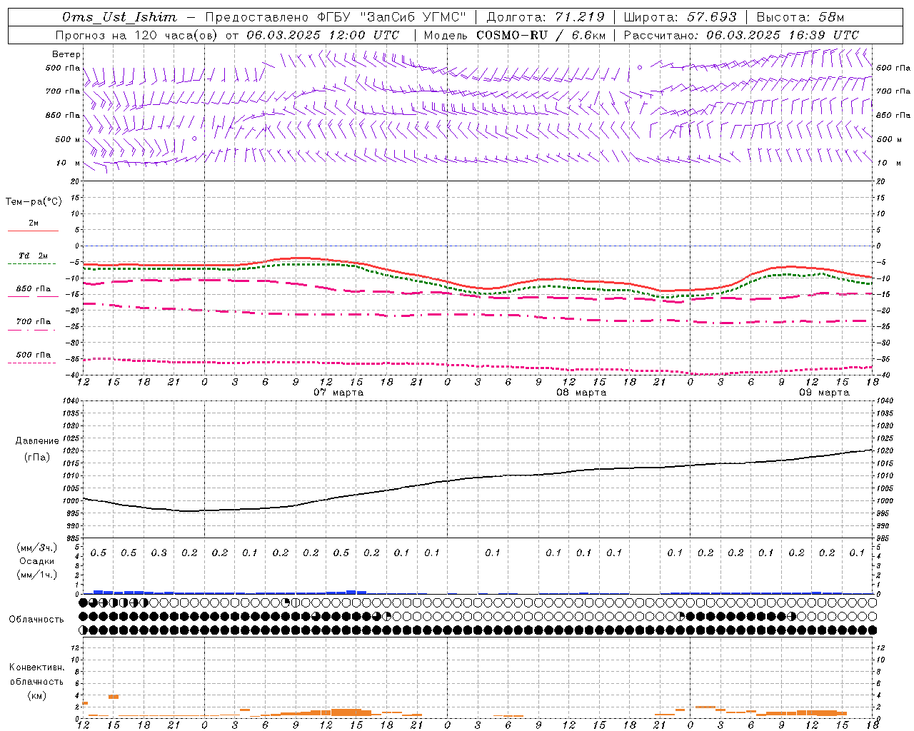Click the Облачность cloudiness label
This screenshot has height=731, width=914.
tap(36, 620)
